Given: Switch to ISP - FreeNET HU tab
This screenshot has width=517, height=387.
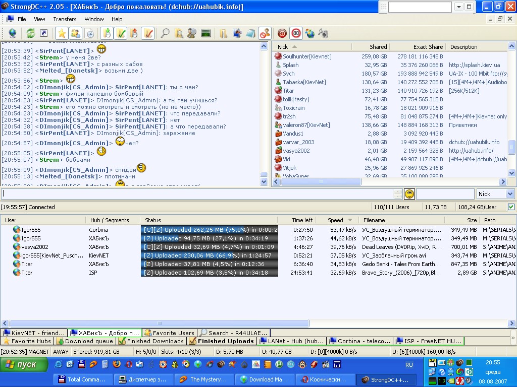Looking at the screenshot, I should [x=429, y=341].
